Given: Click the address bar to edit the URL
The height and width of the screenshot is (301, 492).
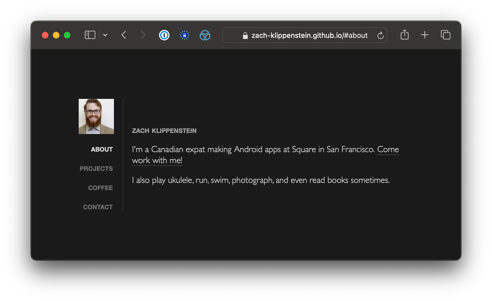Looking at the screenshot, I should [x=309, y=35].
